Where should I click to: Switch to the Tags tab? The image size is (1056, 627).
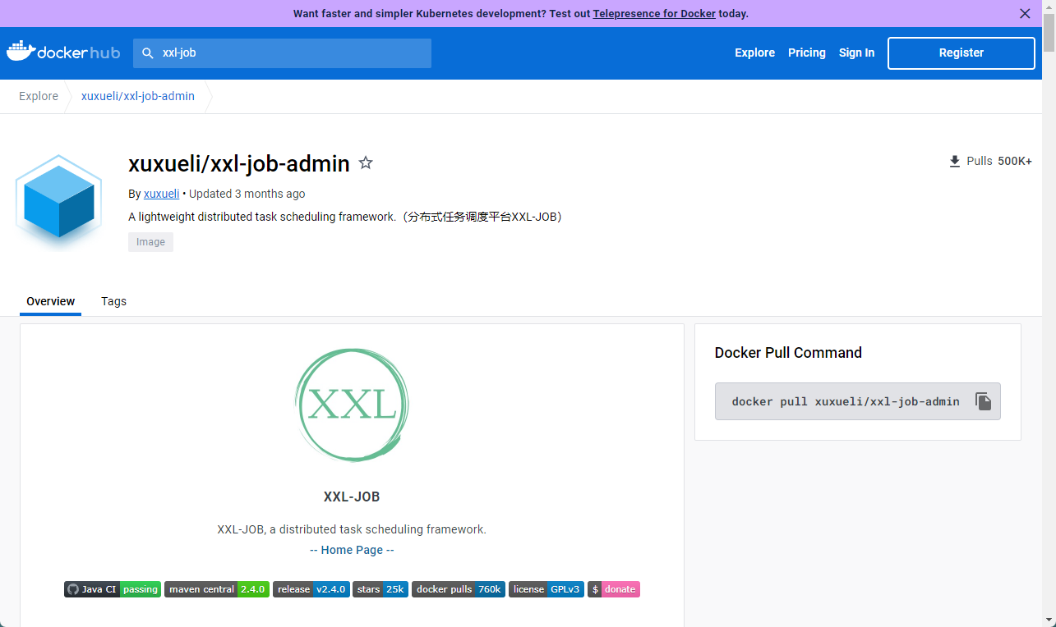tap(113, 301)
